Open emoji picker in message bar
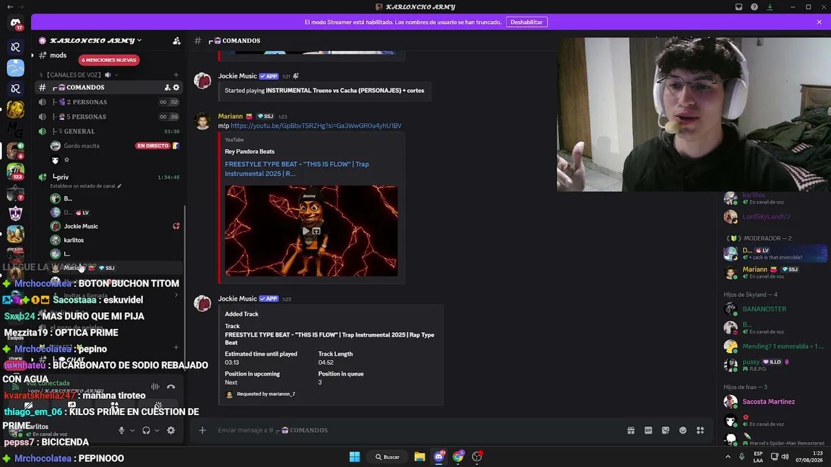Viewport: 831px width, 467px height. click(x=683, y=430)
